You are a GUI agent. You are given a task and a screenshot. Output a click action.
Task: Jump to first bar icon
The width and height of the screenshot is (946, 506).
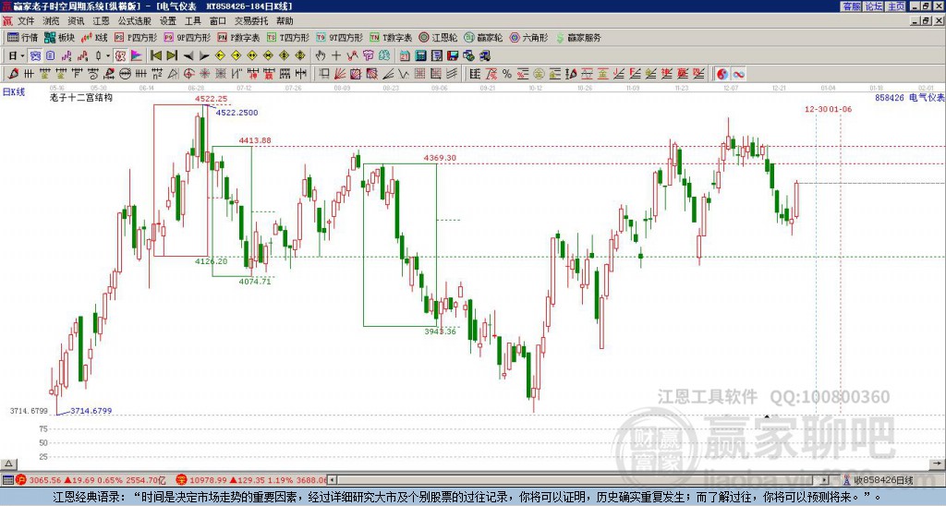155,56
